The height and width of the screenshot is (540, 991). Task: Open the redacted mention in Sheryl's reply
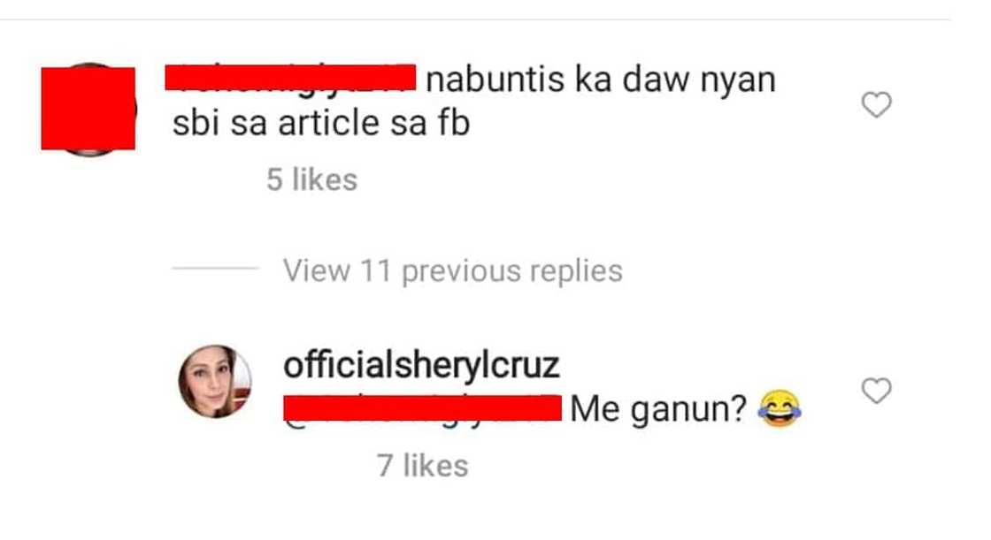click(422, 408)
